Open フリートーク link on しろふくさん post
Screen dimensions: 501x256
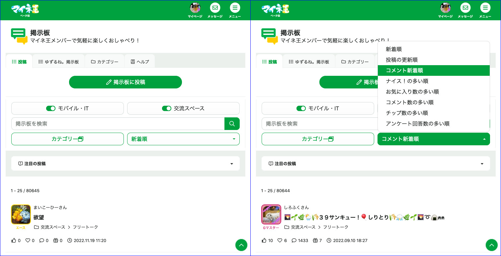tap(336, 227)
